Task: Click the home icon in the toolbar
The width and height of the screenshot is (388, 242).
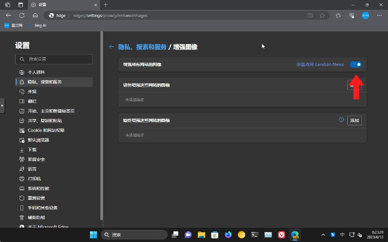Action: (35, 15)
